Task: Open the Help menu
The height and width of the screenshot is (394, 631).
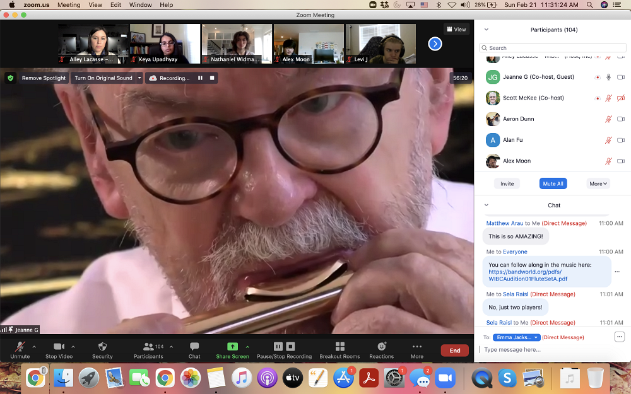Action: (166, 5)
